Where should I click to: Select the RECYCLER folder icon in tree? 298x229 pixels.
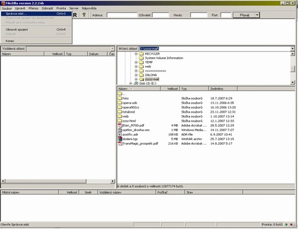point(141,54)
